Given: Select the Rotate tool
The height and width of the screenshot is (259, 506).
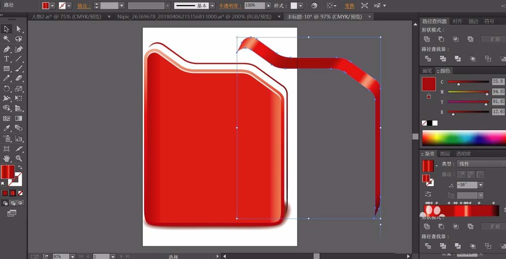Looking at the screenshot, I should click(x=7, y=88).
